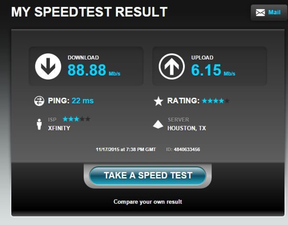Click the Mail envelope icon
This screenshot has height=225, width=288.
pyautogui.click(x=260, y=12)
